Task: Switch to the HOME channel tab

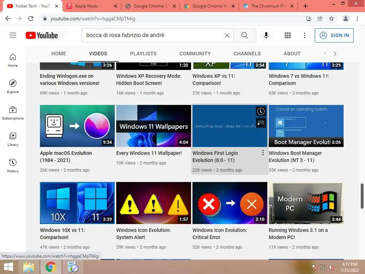Action: tap(59, 54)
